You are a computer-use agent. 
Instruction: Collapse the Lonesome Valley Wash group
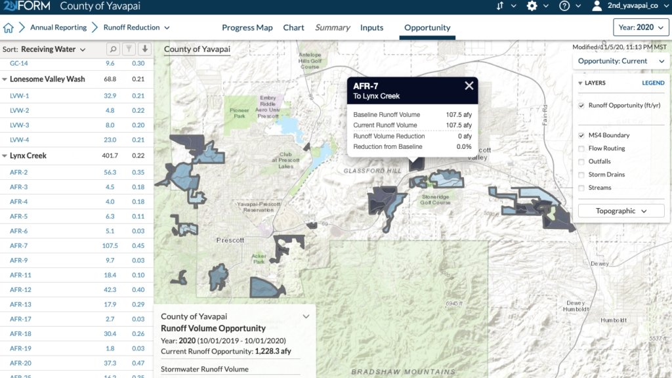(5, 79)
